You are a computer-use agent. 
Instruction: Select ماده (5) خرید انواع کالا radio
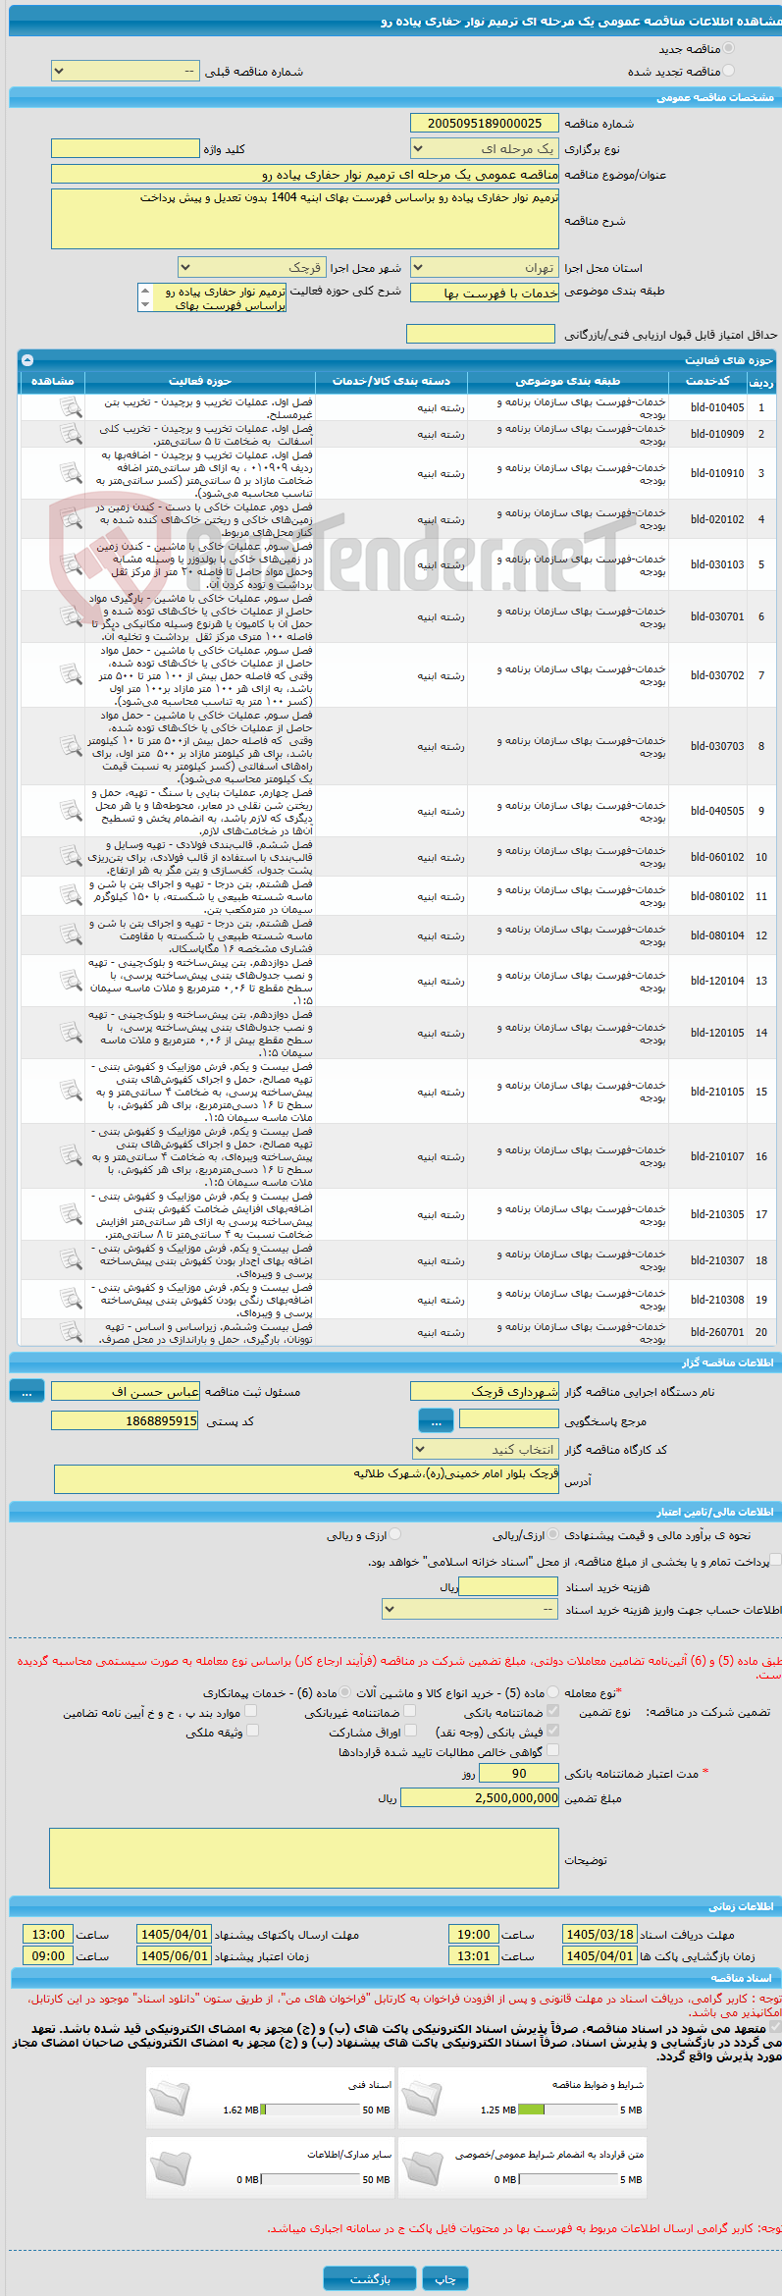553,1692
